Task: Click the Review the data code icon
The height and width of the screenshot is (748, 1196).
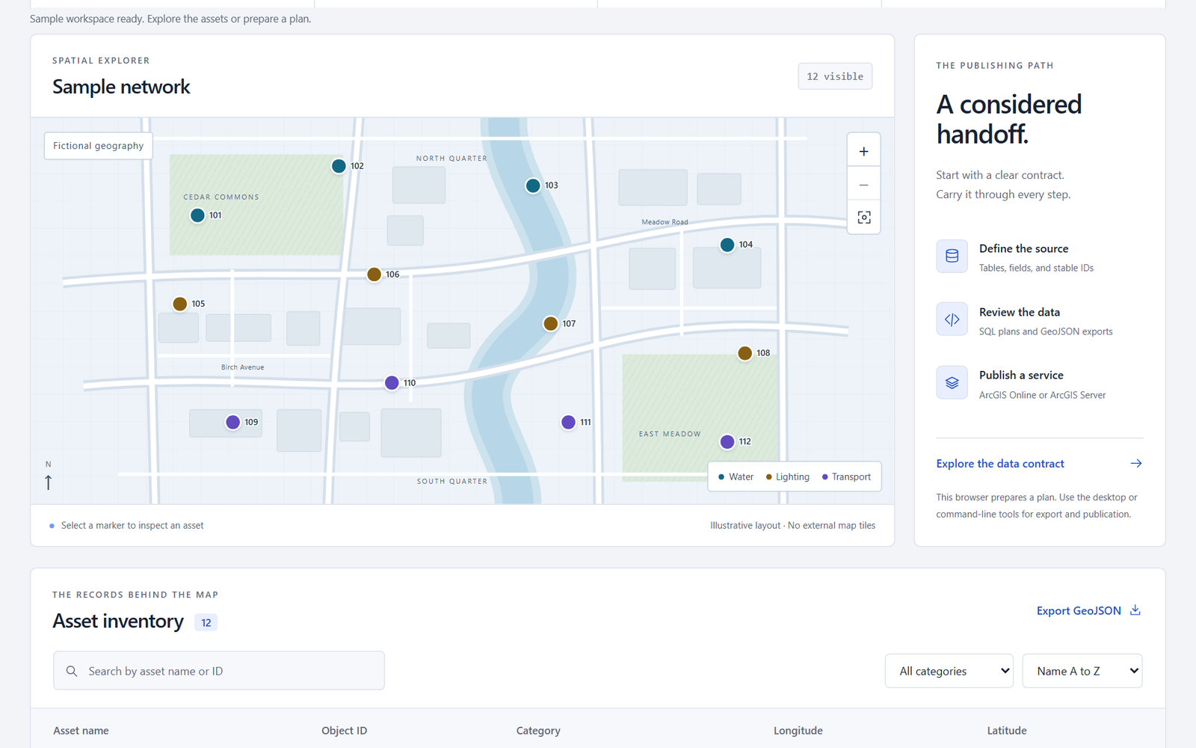Action: click(x=952, y=319)
